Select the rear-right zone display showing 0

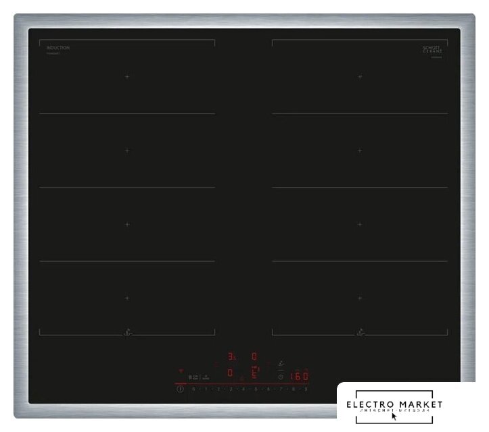tap(254, 356)
